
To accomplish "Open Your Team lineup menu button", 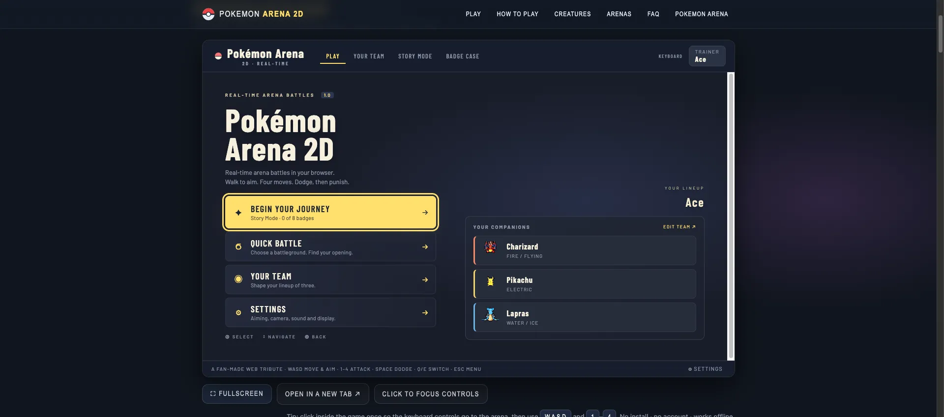I will pos(330,280).
